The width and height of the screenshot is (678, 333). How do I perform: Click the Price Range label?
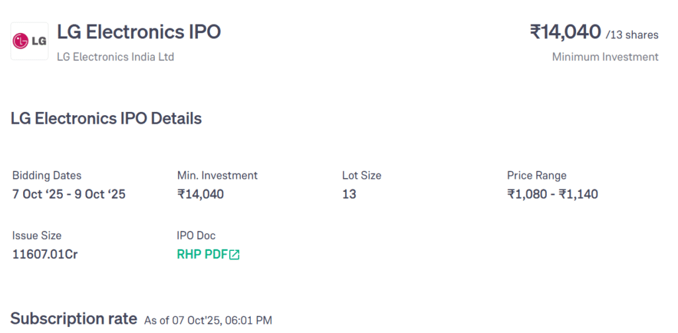536,175
